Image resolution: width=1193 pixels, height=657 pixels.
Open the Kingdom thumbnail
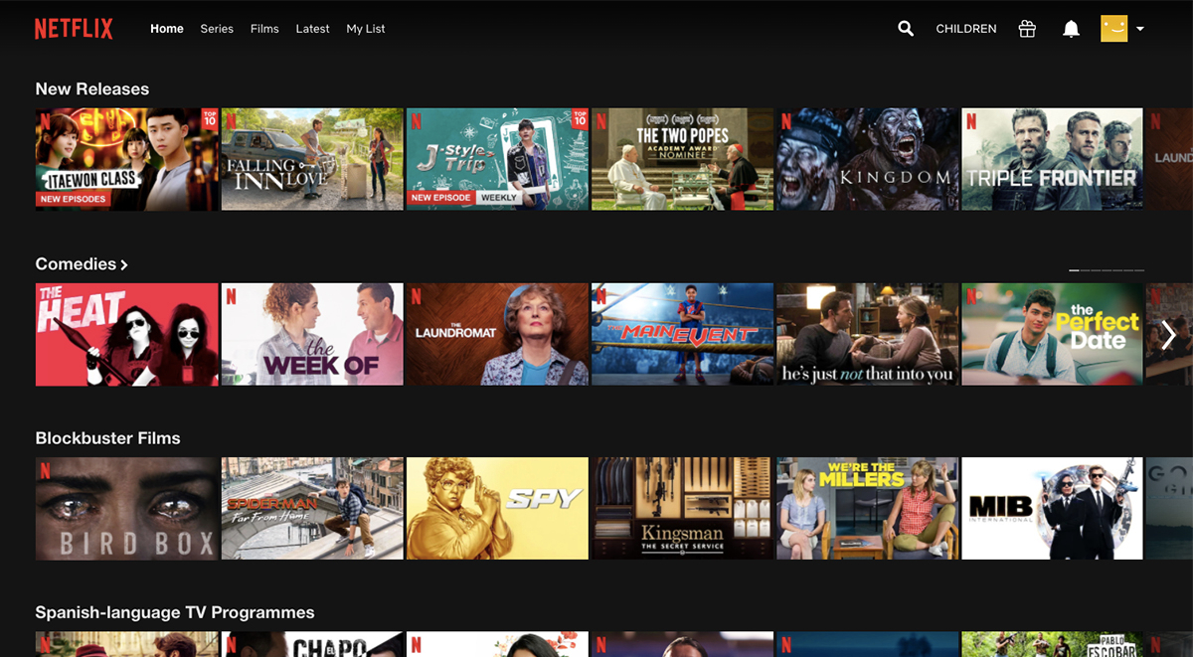click(867, 159)
